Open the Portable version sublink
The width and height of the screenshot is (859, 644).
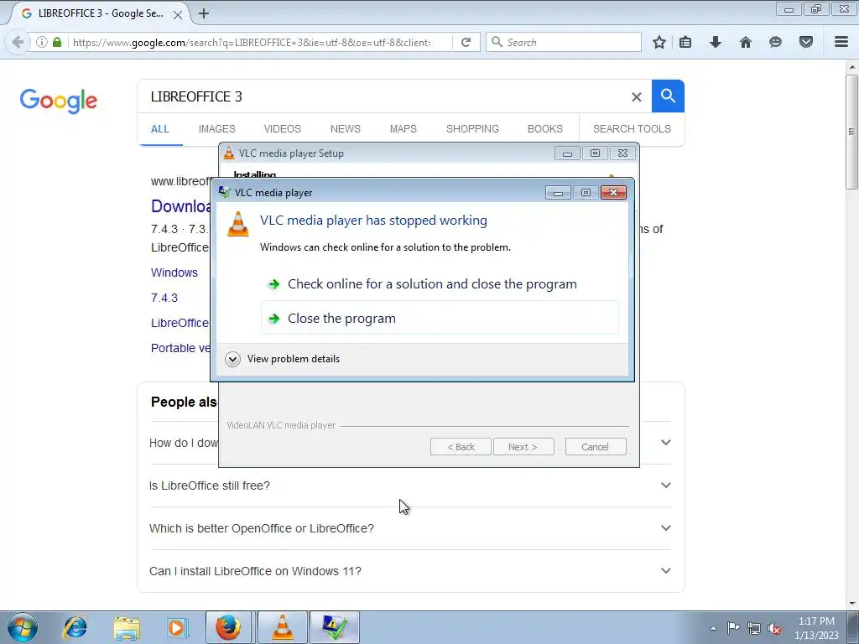tap(180, 348)
